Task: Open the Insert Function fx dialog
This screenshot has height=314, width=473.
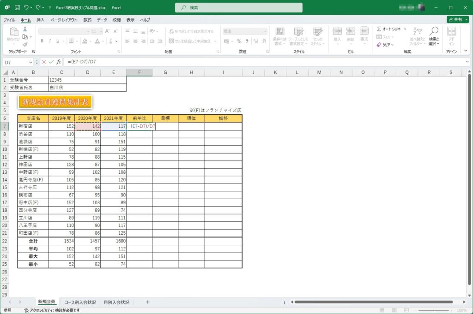Action: 59,62
